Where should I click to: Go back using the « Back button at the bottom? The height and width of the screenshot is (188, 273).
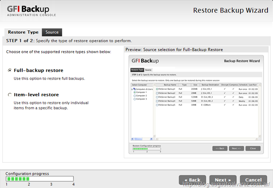(x=192, y=180)
